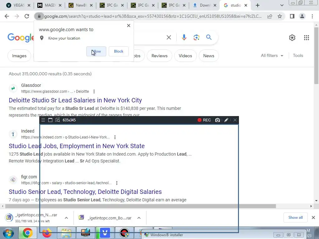Expand the All filters dropdown

272,55
